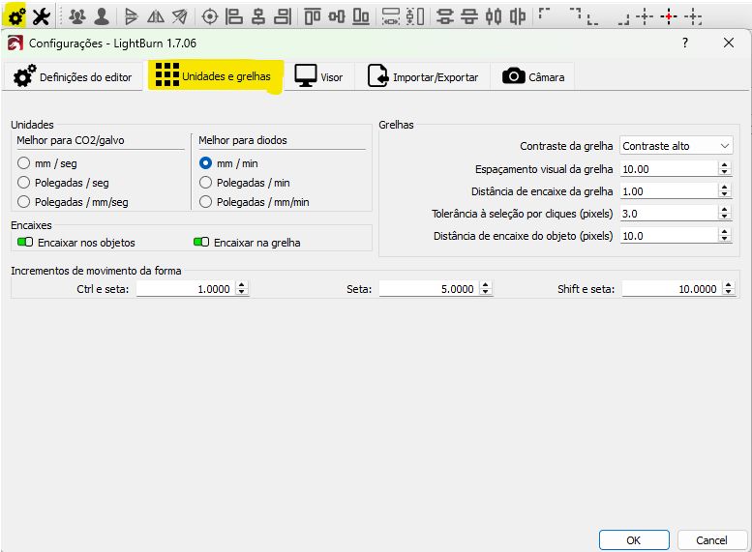Click the Align Left edges icon

click(234, 16)
